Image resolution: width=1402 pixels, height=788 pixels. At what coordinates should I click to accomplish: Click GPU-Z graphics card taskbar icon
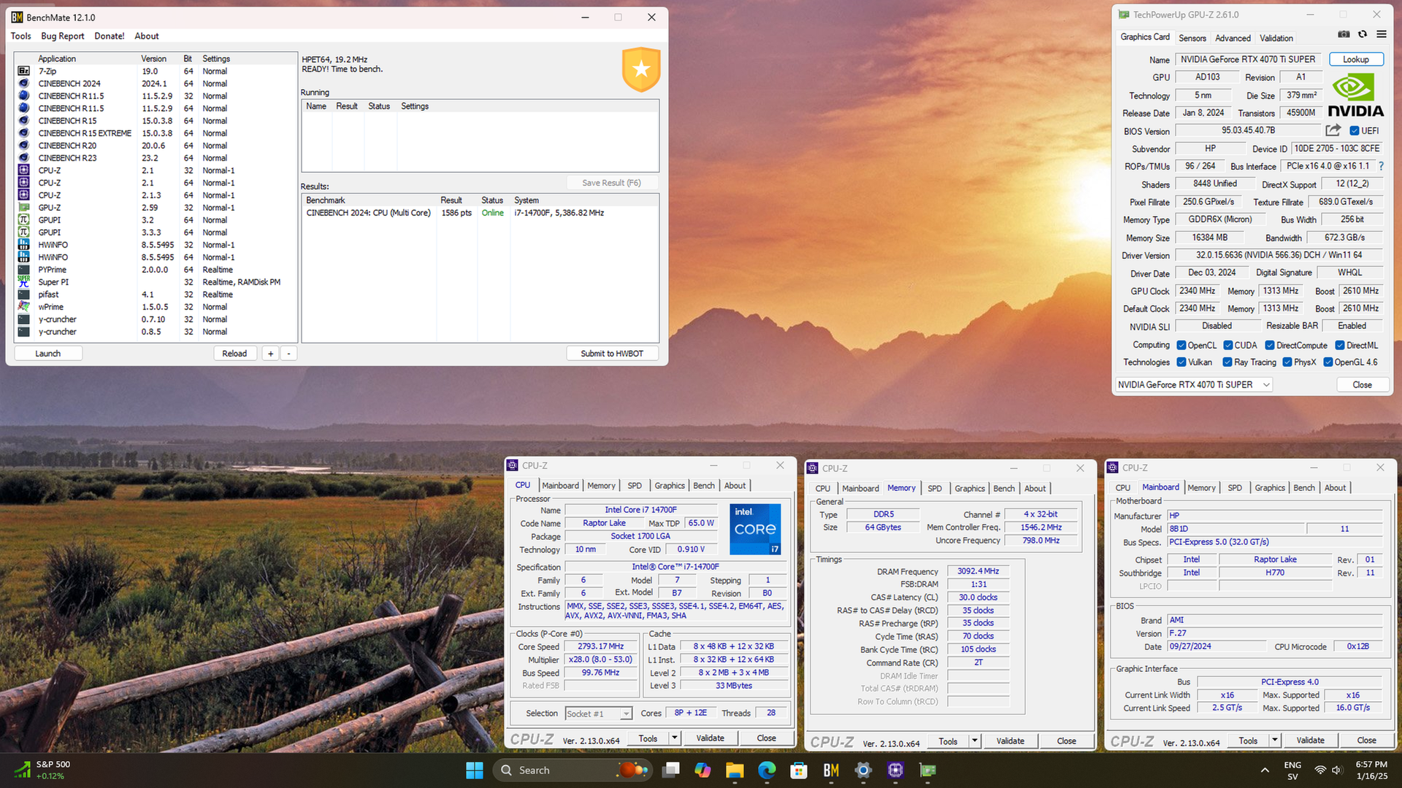point(927,770)
